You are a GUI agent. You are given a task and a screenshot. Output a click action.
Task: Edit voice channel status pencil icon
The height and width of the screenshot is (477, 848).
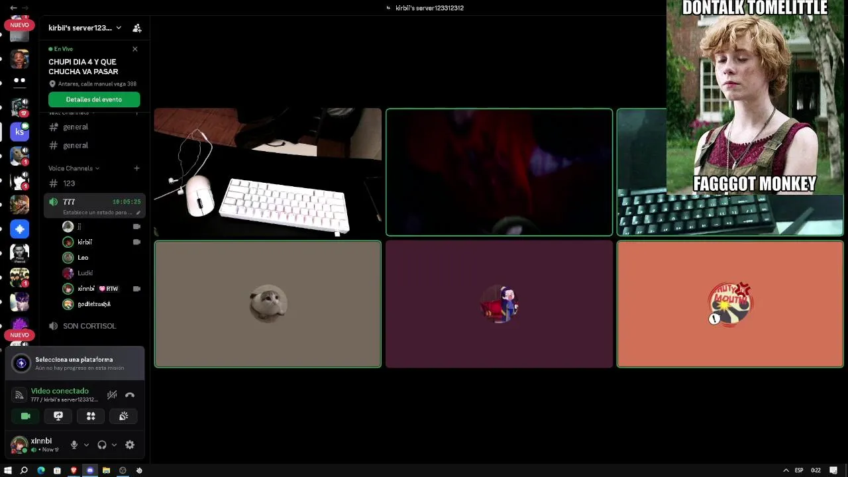point(138,213)
